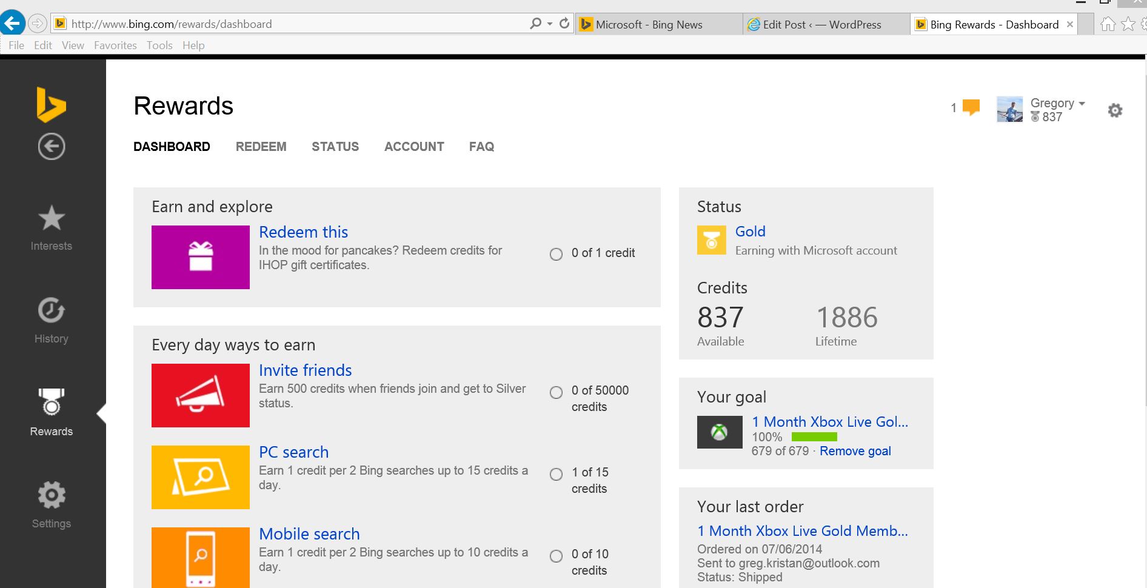Open the File menu
The height and width of the screenshot is (588, 1147).
(16, 45)
